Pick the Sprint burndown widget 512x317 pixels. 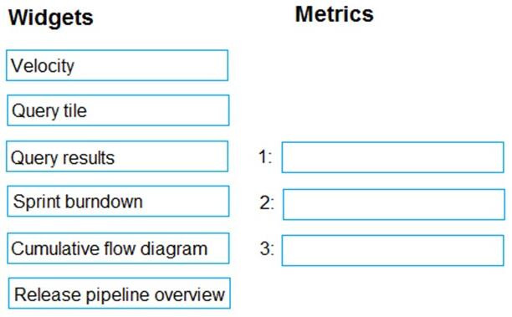(118, 202)
